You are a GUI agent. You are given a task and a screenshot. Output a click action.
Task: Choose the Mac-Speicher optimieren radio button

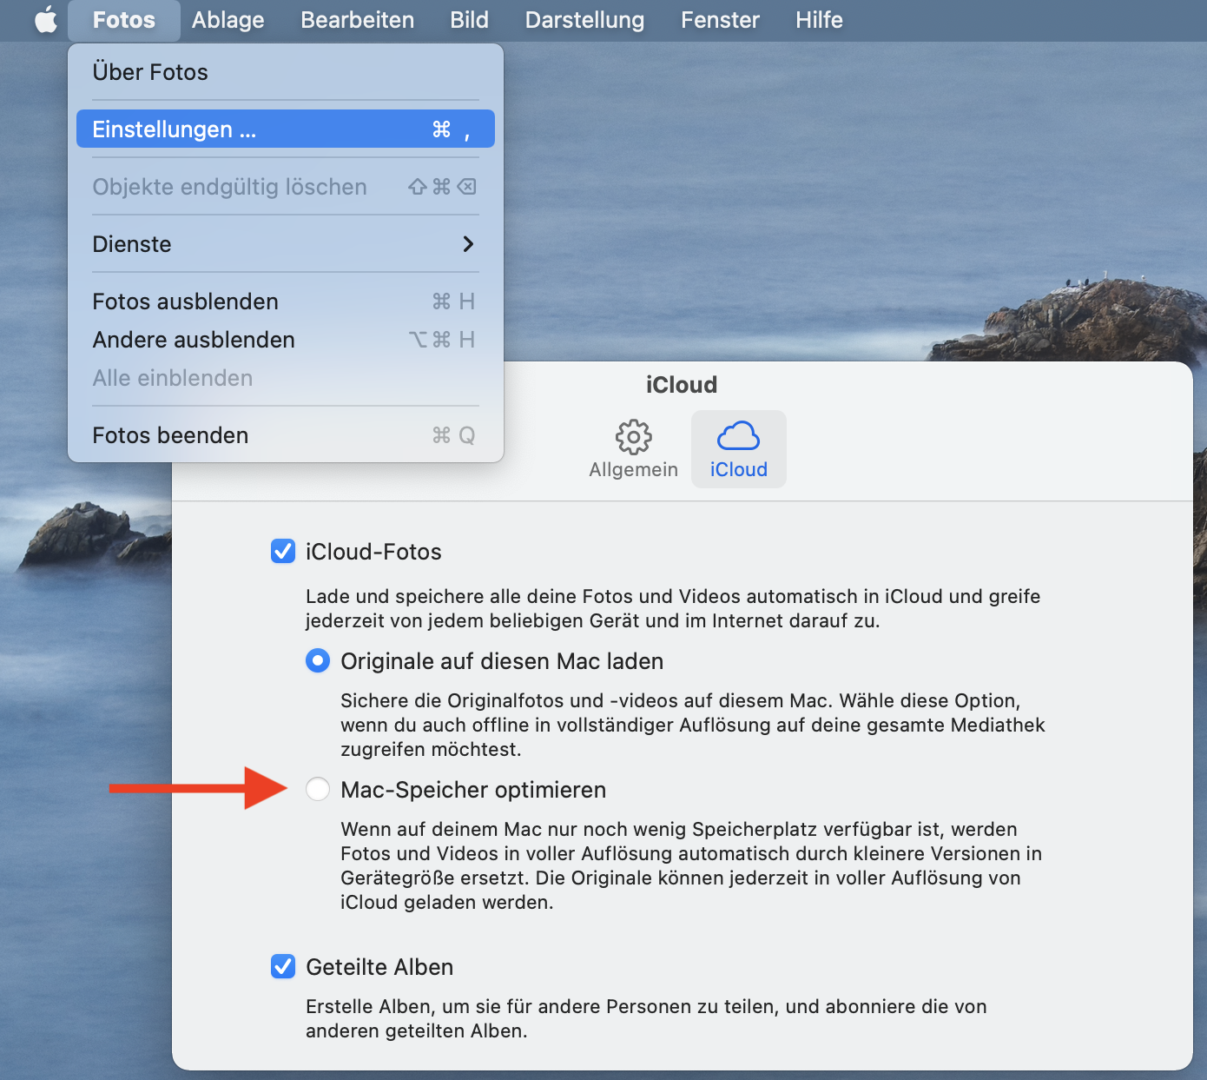coord(318,789)
